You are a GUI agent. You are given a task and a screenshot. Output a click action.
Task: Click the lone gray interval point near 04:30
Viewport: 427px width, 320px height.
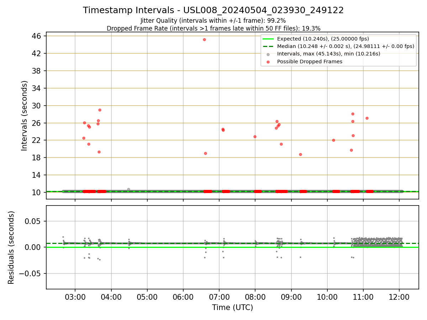pyautogui.click(x=128, y=190)
